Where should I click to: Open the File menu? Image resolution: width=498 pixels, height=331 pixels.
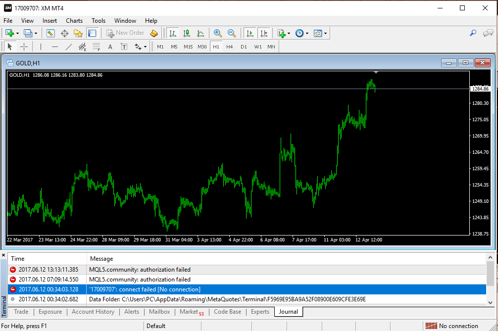(8, 21)
